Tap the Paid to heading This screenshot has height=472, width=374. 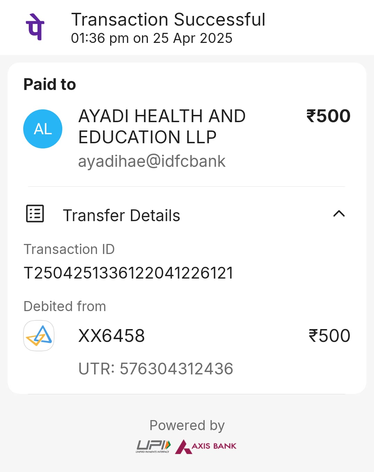click(x=50, y=84)
